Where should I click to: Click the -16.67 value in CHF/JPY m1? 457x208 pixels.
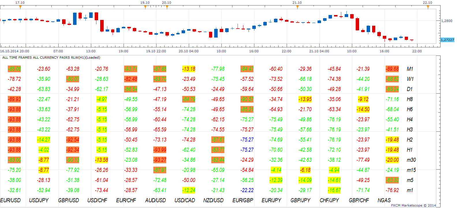tap(334, 190)
